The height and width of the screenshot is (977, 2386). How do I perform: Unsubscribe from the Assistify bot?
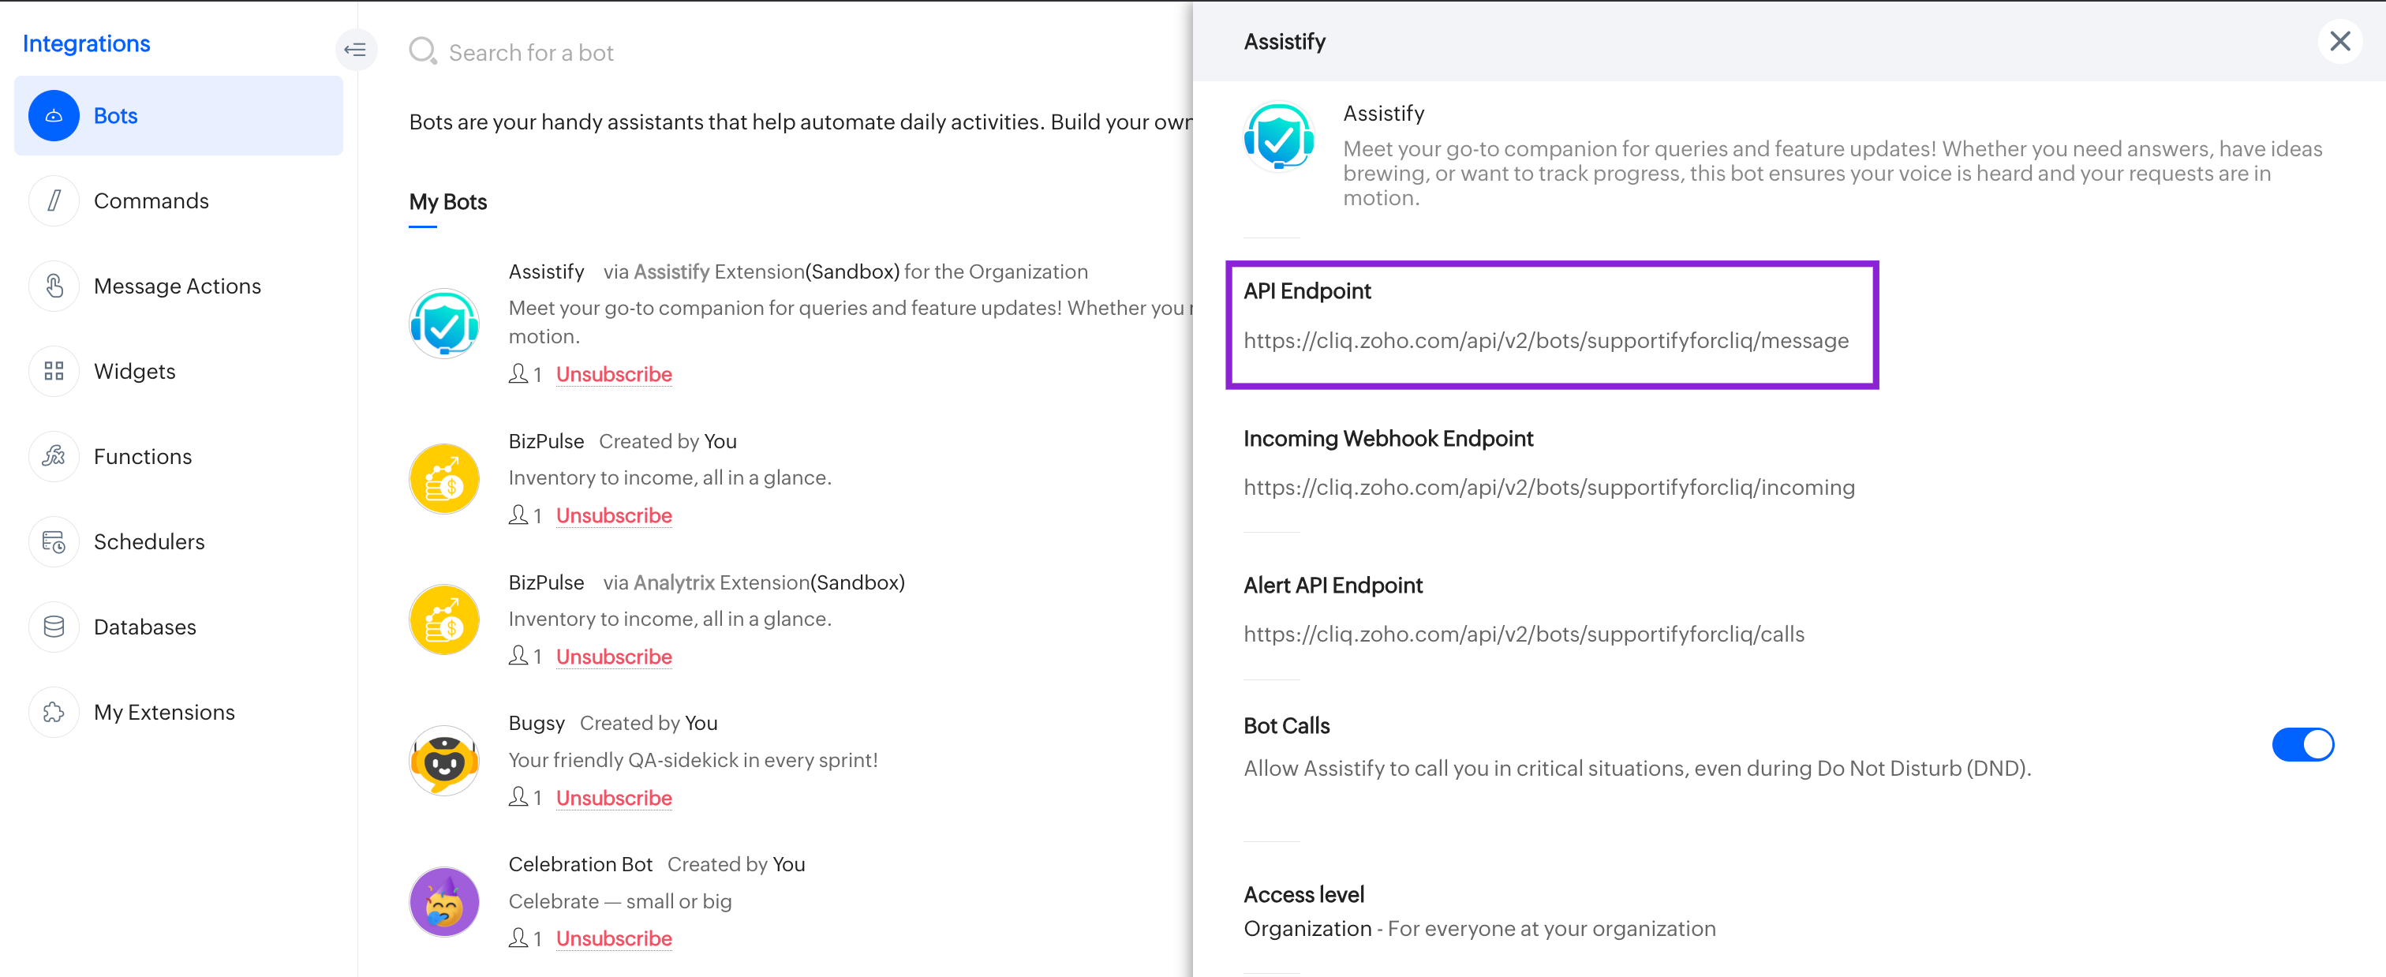click(x=613, y=374)
